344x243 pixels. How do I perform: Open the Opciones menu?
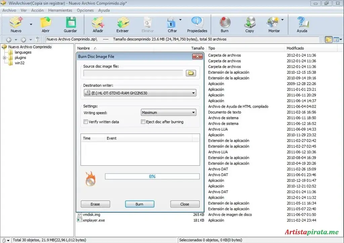(x=85, y=10)
